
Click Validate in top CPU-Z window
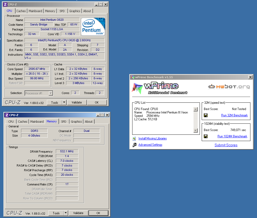[77, 102]
